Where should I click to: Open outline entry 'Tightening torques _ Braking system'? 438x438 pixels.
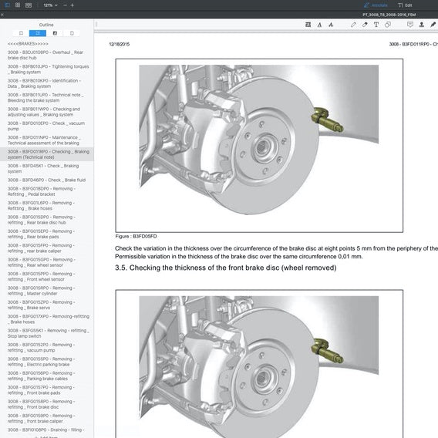(x=48, y=69)
